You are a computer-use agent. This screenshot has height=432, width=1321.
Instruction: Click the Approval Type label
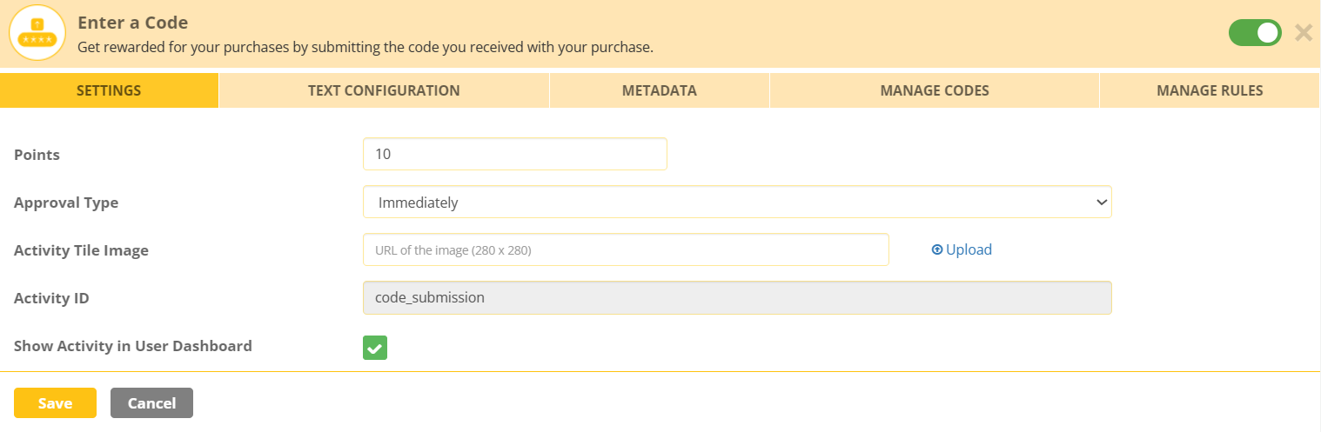point(66,203)
